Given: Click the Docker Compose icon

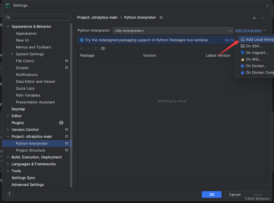Looking at the screenshot, I should 242,72.
